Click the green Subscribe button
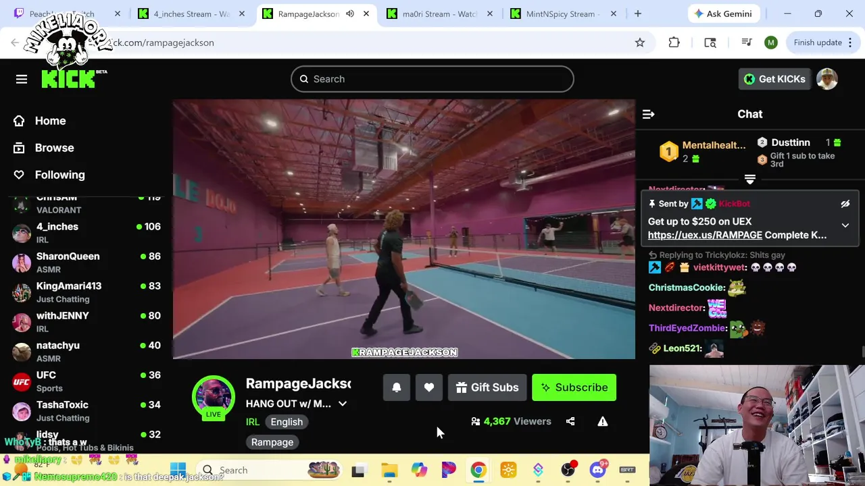Image resolution: width=865 pixels, height=486 pixels. point(574,387)
